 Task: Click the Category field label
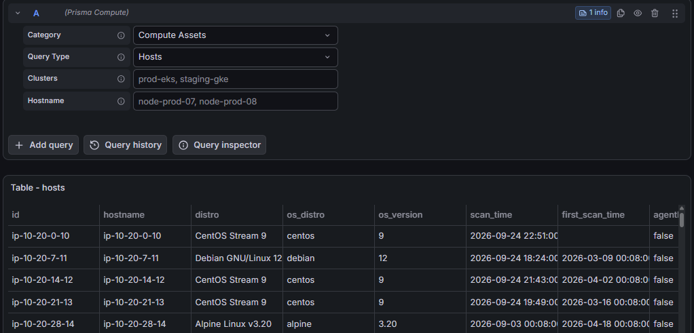click(x=44, y=35)
